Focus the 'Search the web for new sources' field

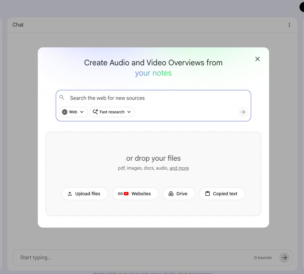point(153,98)
